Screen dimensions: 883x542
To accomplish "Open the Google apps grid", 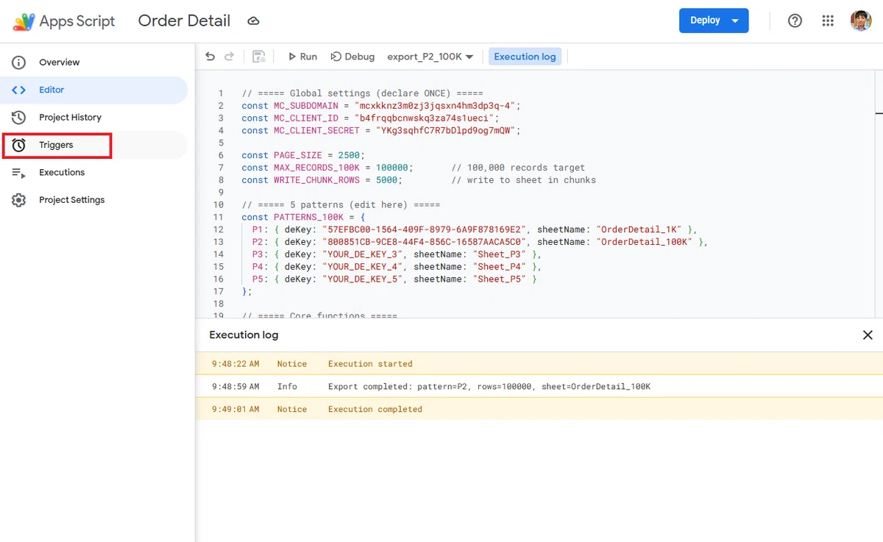I will coord(828,21).
